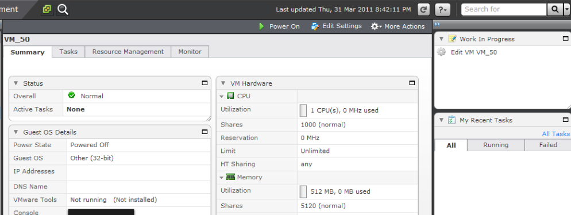
Task: Collapse the Guest OS Details panel
Action: pos(16,132)
